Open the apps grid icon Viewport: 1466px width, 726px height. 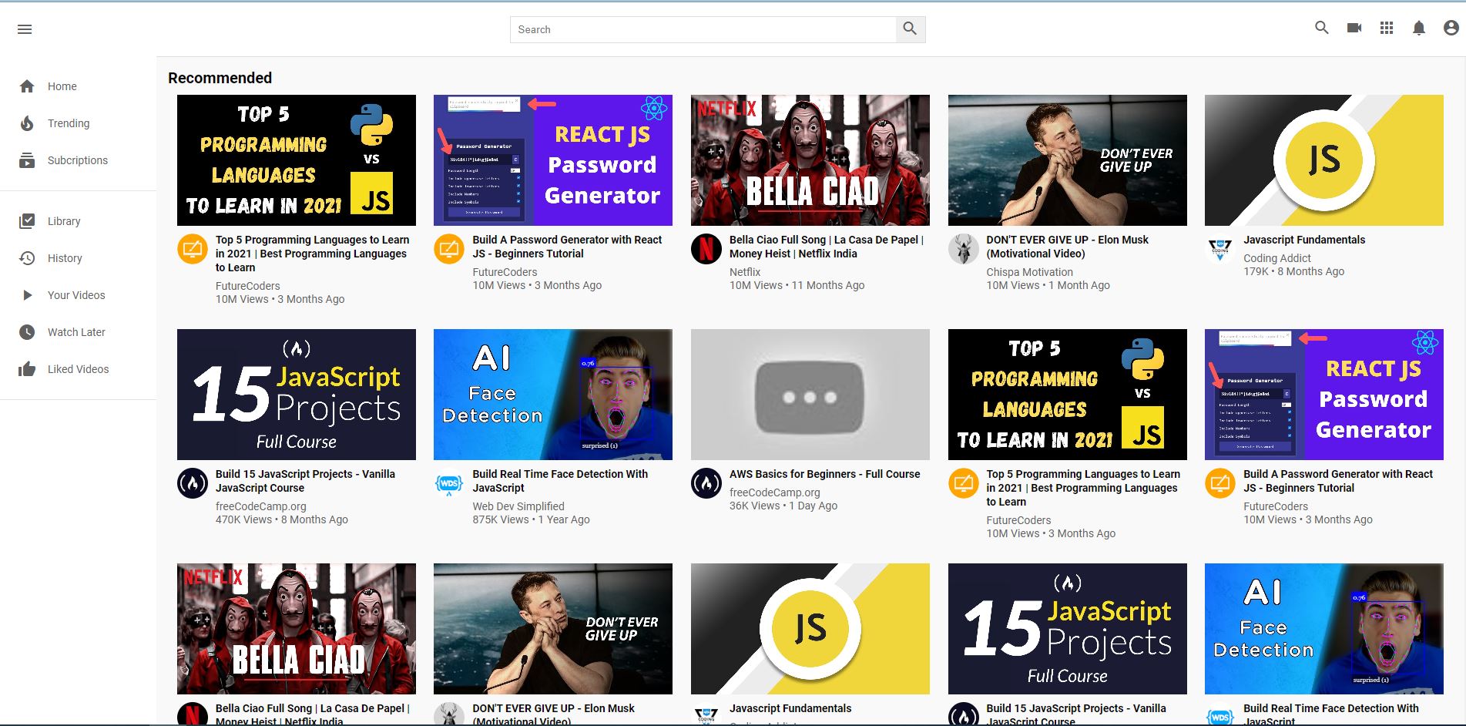pyautogui.click(x=1387, y=28)
